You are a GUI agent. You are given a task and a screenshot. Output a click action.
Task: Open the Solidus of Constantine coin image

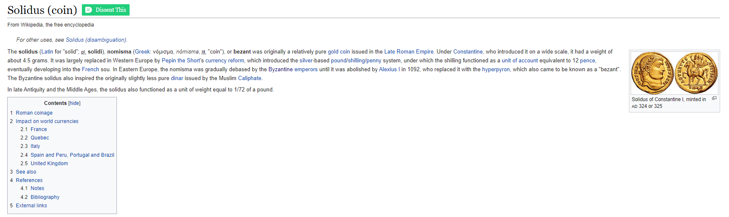tap(674, 73)
